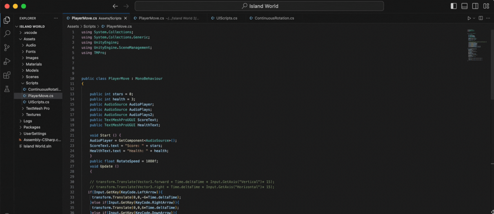Go back with the left arrow

(115, 6)
